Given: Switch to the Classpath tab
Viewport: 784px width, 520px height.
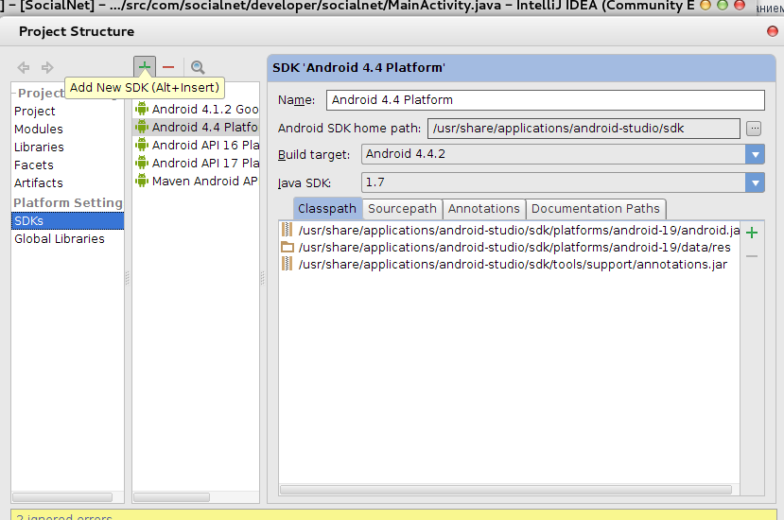Looking at the screenshot, I should (327, 209).
